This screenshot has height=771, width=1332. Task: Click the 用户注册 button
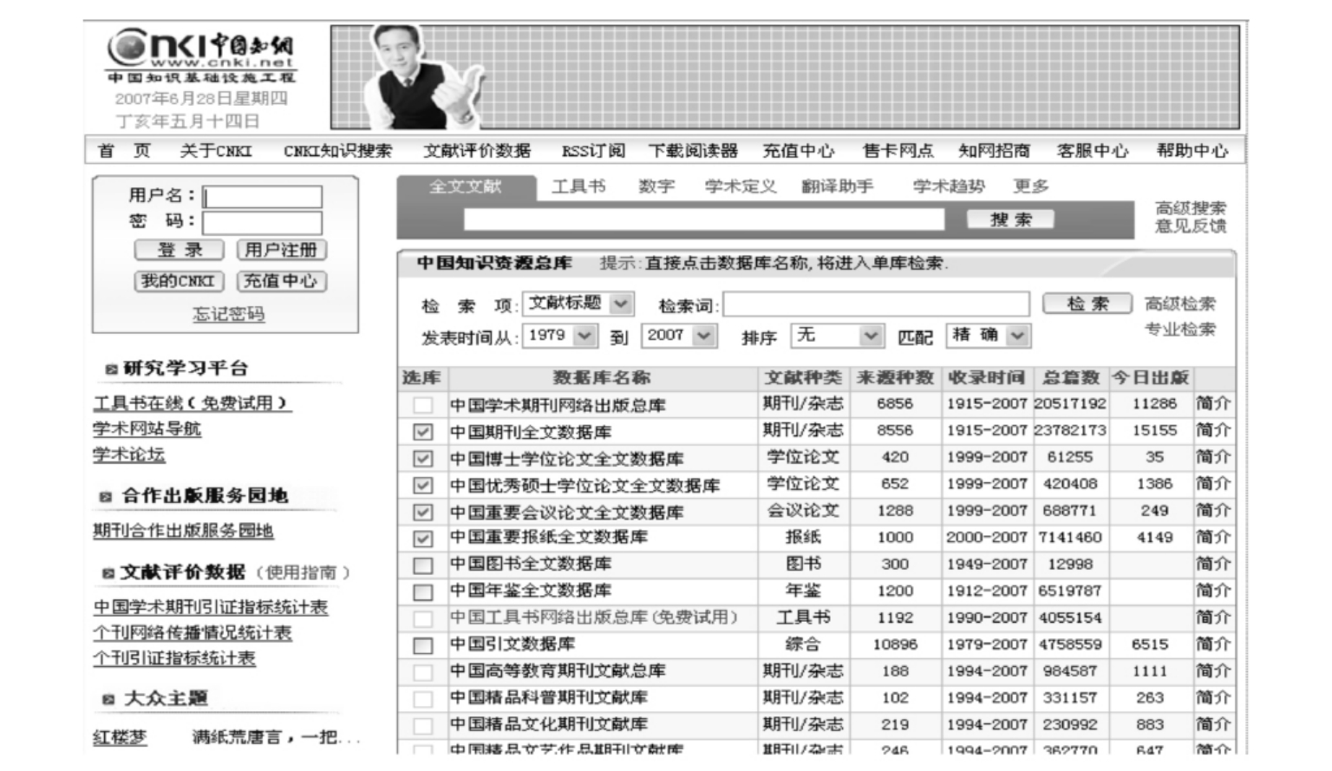pyautogui.click(x=281, y=250)
